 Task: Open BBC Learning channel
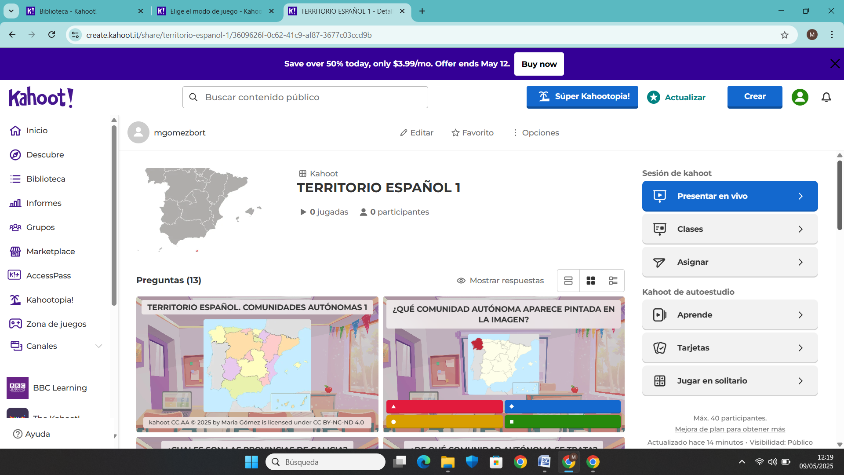47,388
